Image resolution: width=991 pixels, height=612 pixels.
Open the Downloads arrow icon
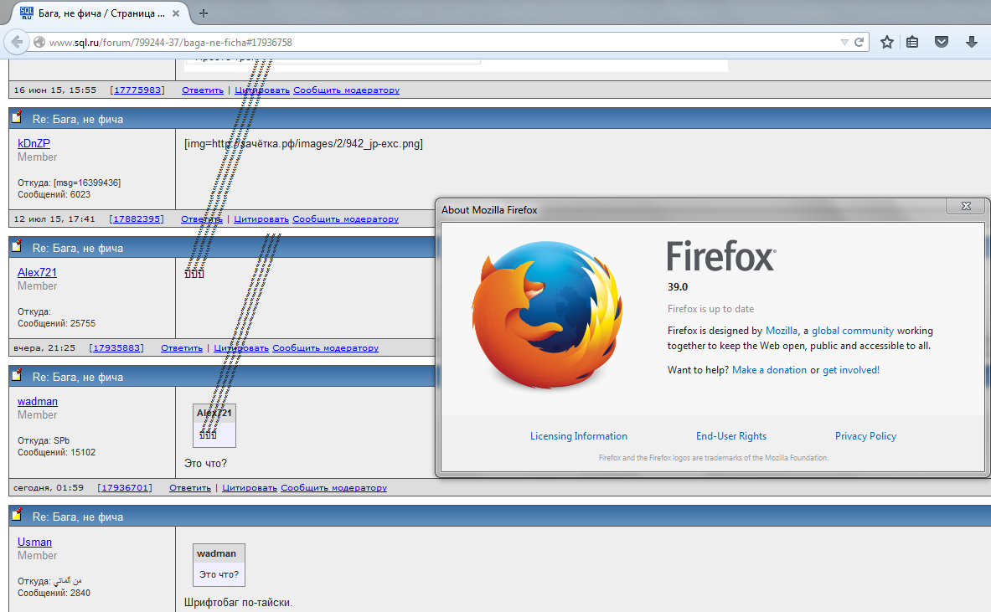click(971, 42)
